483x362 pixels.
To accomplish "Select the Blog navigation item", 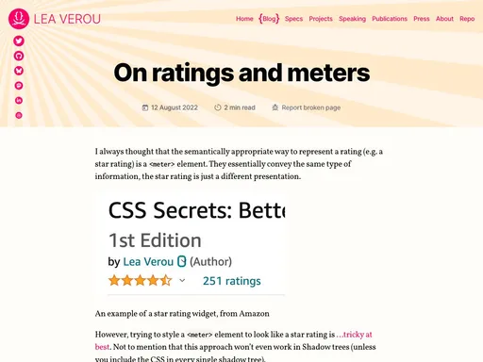I will (x=269, y=19).
